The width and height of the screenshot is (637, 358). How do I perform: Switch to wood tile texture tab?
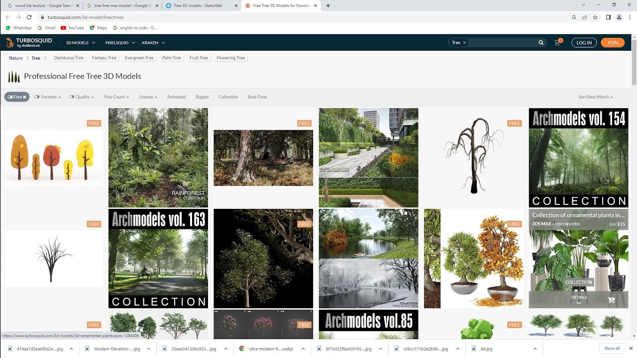pyautogui.click(x=41, y=5)
